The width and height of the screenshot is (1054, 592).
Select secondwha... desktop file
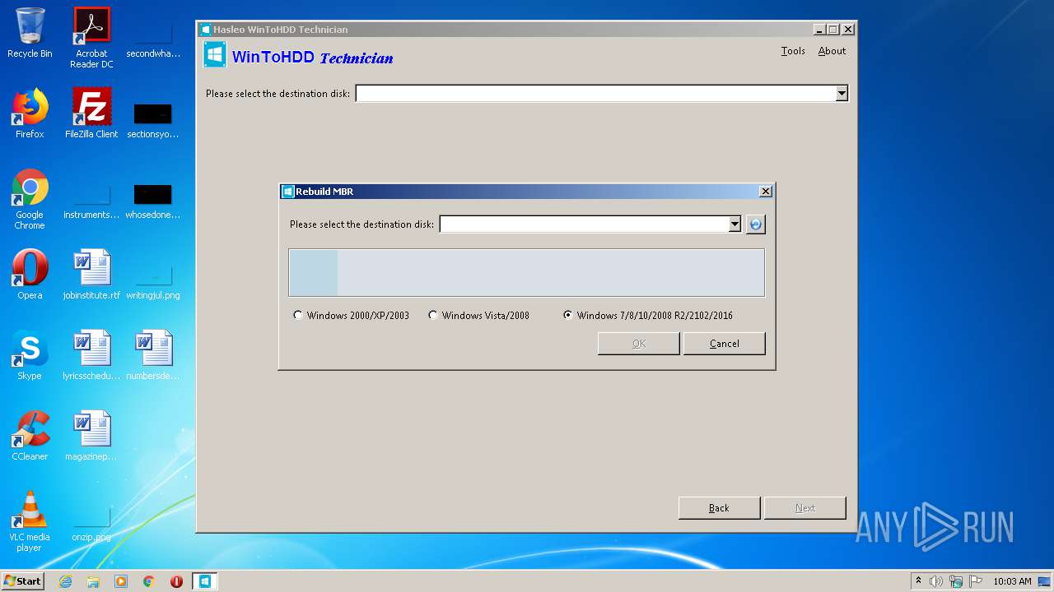click(x=153, y=41)
